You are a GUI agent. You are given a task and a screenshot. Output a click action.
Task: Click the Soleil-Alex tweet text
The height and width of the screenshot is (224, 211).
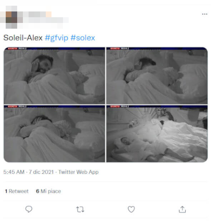(x=23, y=38)
